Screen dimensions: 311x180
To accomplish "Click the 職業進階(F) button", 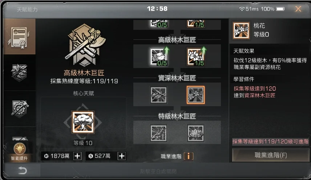I will point(271,155).
